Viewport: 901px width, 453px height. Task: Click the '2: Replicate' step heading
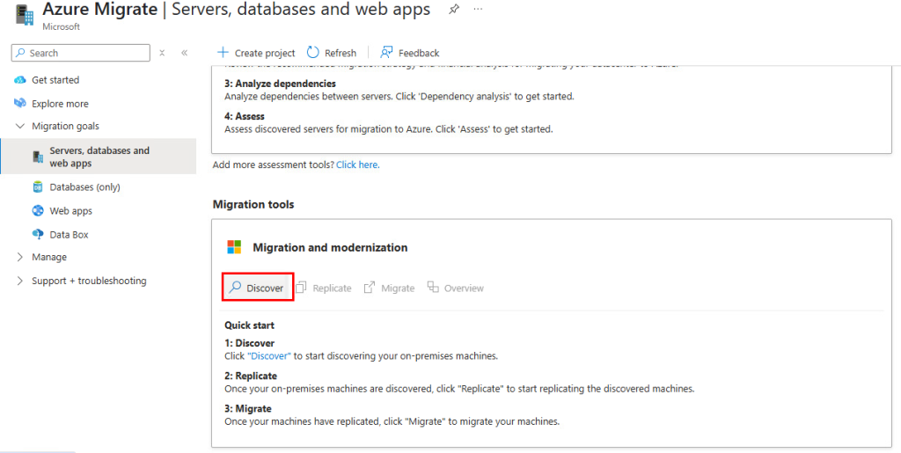point(251,376)
